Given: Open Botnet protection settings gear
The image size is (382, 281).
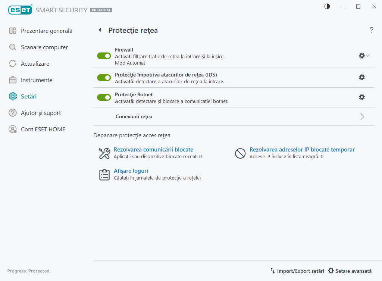Looking at the screenshot, I should [361, 97].
